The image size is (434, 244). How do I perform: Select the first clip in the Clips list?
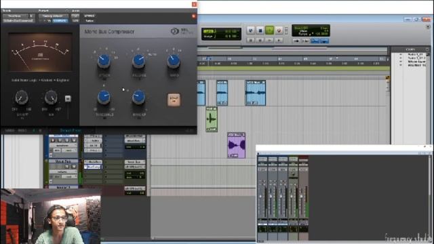416,54
